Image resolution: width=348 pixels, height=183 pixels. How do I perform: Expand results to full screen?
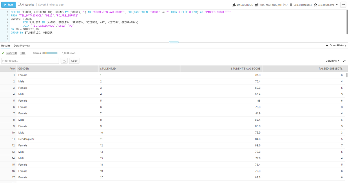click(x=344, y=61)
